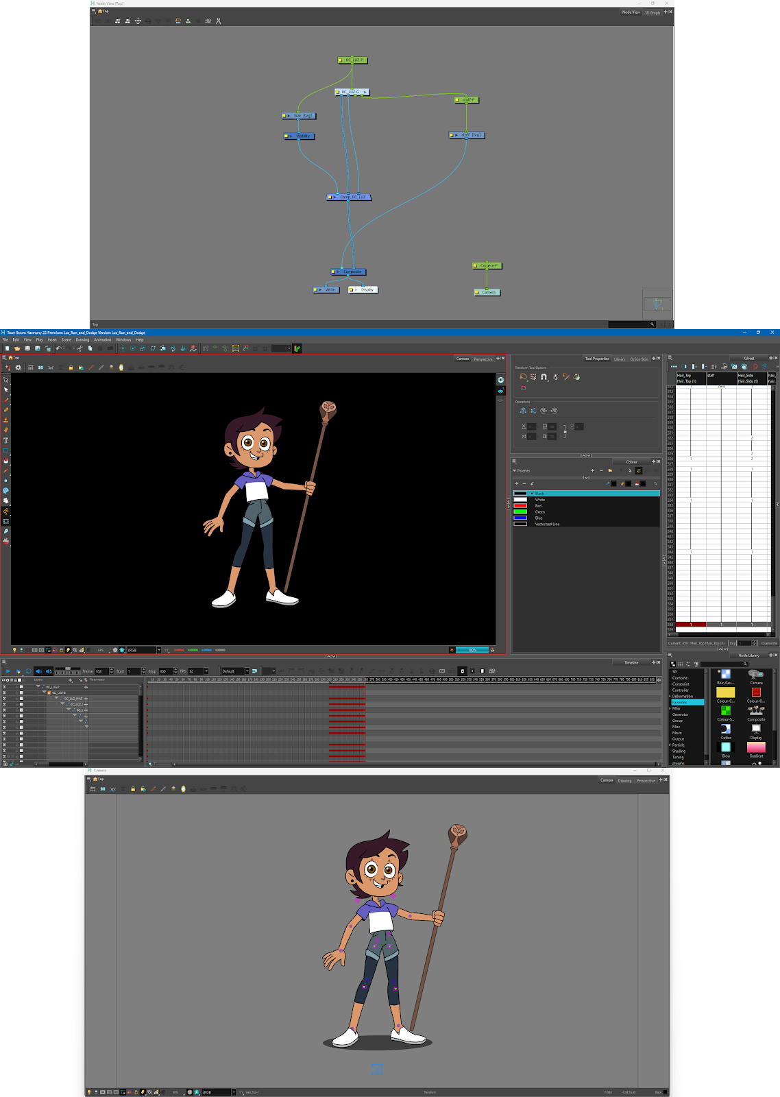Viewport: 780px width, 1097px height.
Task: Switch to the Onion Skin tab
Action: coord(639,359)
